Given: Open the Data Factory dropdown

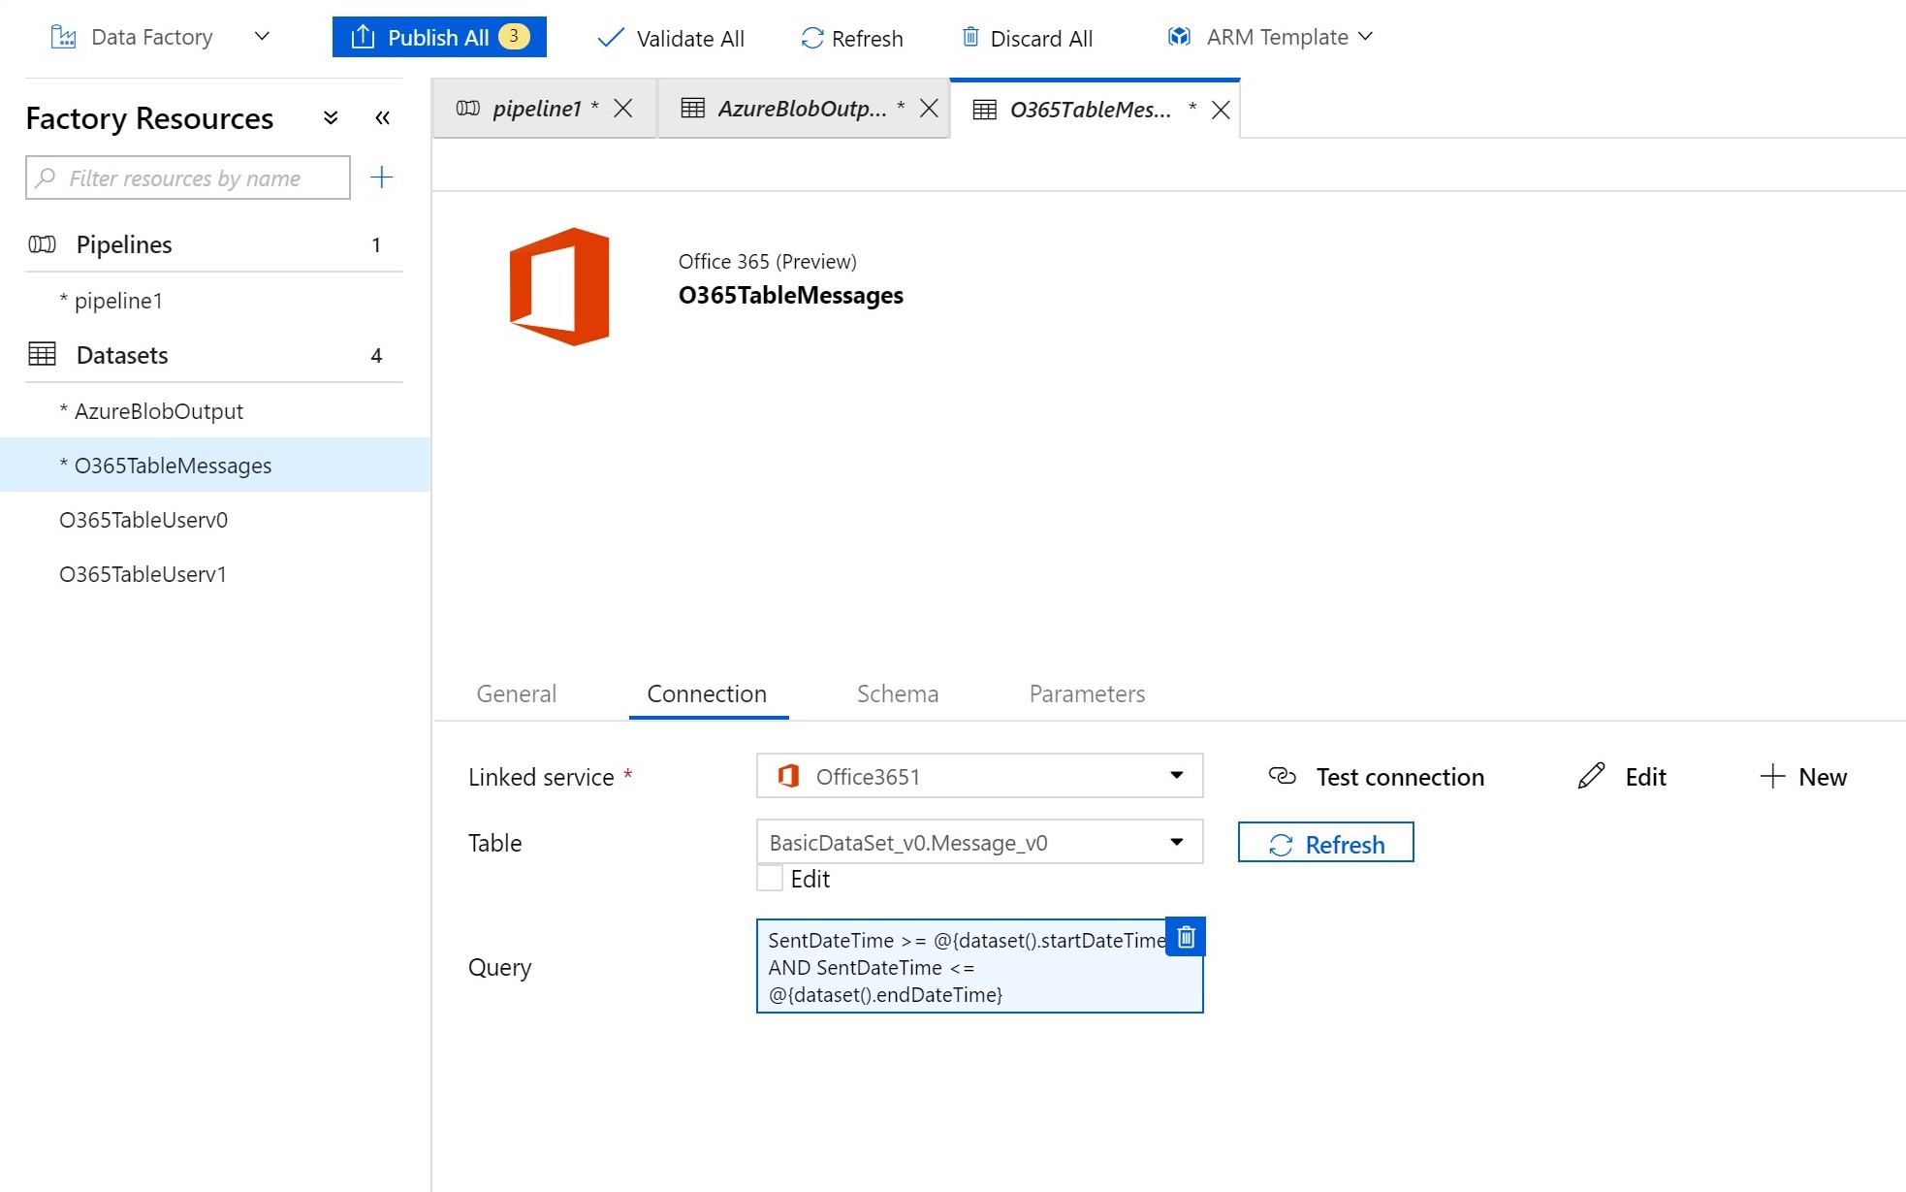Looking at the screenshot, I should coord(262,37).
